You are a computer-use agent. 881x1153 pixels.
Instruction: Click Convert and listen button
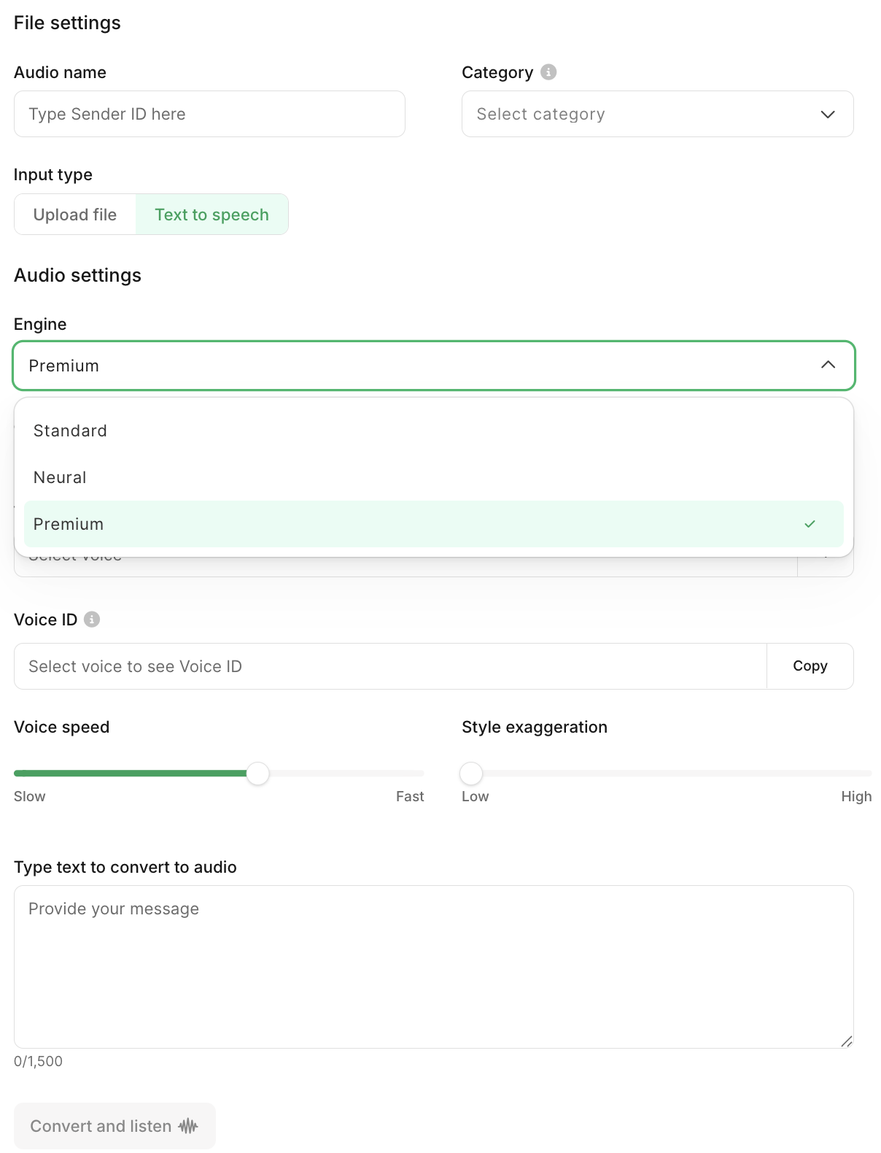tap(115, 1126)
